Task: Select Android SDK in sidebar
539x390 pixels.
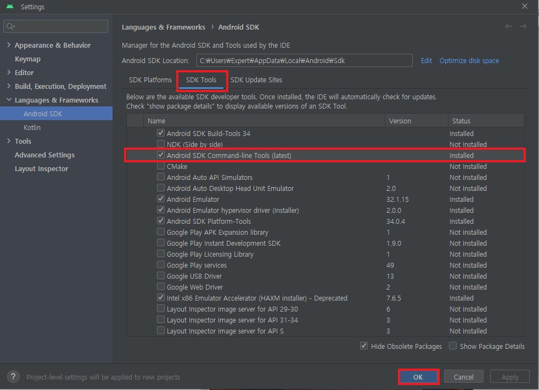Action: (x=56, y=114)
